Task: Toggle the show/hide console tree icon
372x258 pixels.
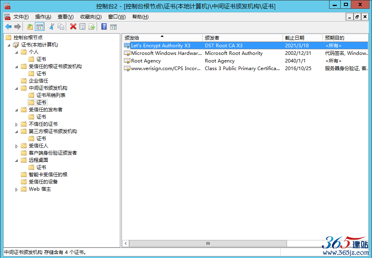Action: (40, 26)
